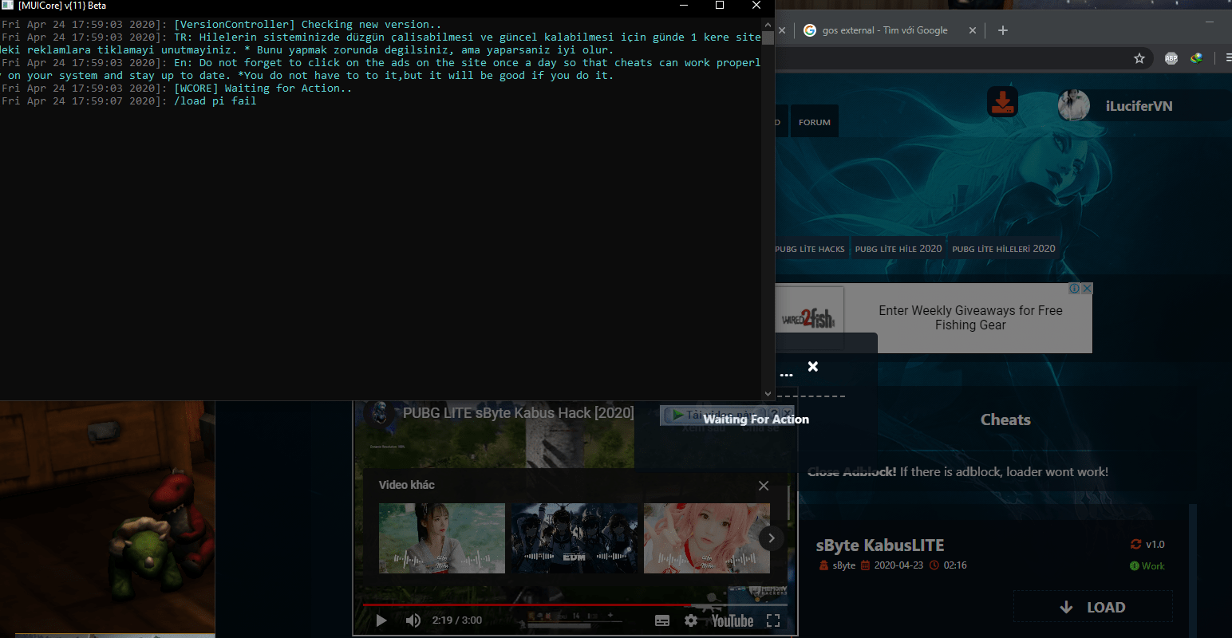The height and width of the screenshot is (638, 1232).
Task: Open the EDM suggested video thumbnail
Action: pyautogui.click(x=575, y=538)
